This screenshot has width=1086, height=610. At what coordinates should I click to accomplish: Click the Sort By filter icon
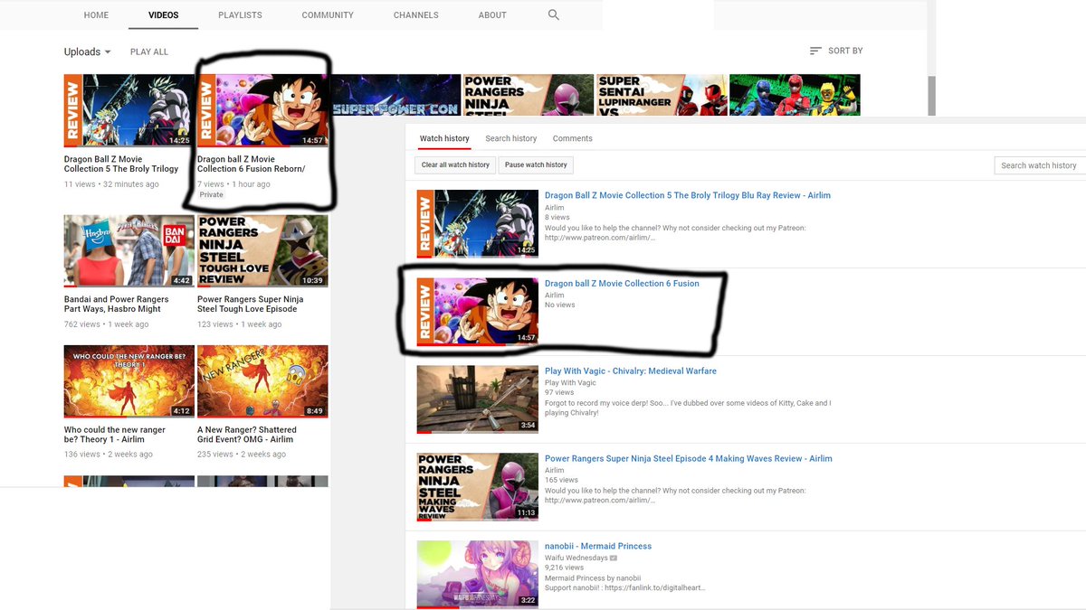pyautogui.click(x=815, y=51)
